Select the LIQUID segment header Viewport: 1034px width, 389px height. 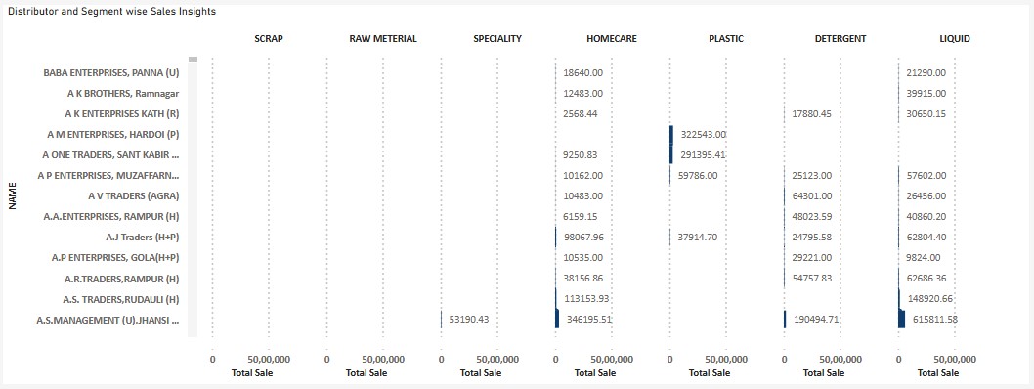pos(955,39)
